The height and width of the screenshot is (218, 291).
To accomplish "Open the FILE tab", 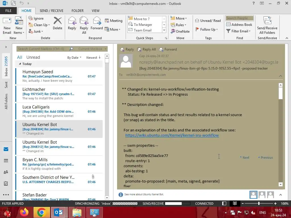I will point(8,11).
